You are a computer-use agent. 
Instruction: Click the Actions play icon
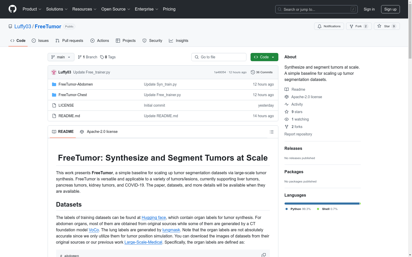point(92,41)
